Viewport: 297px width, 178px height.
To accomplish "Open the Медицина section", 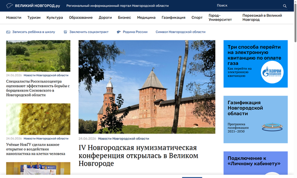I will coord(146,17).
